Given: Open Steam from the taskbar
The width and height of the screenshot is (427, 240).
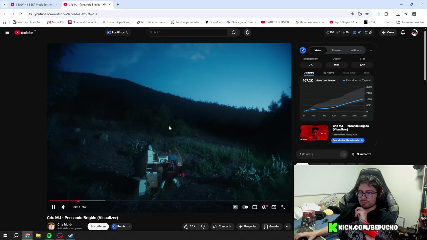Looking at the screenshot, I should coord(71,236).
